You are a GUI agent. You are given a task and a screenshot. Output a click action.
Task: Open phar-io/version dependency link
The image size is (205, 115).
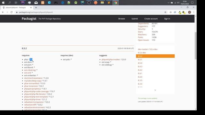[31, 86]
